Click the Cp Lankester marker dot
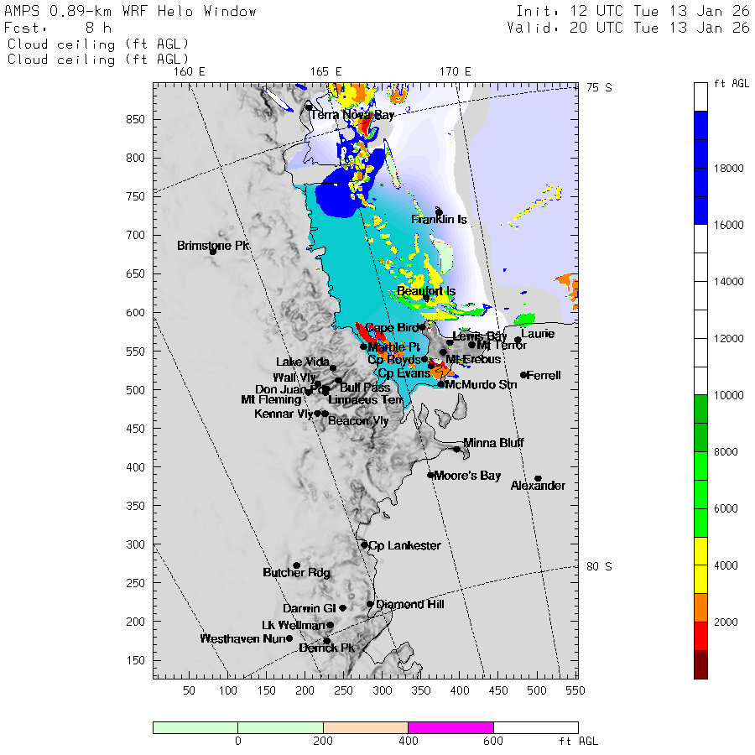The width and height of the screenshot is (755, 755). coord(364,544)
